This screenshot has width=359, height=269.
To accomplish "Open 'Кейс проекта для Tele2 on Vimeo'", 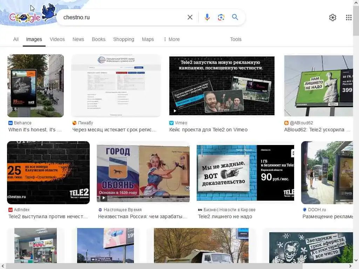I will click(208, 130).
